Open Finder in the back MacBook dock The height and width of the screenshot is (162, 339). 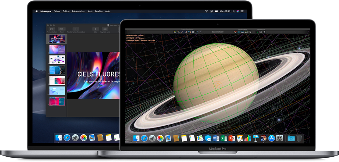(59, 138)
